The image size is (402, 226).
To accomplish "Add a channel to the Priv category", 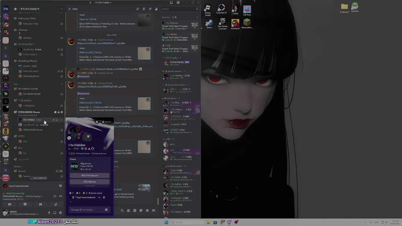I will pos(62,84).
